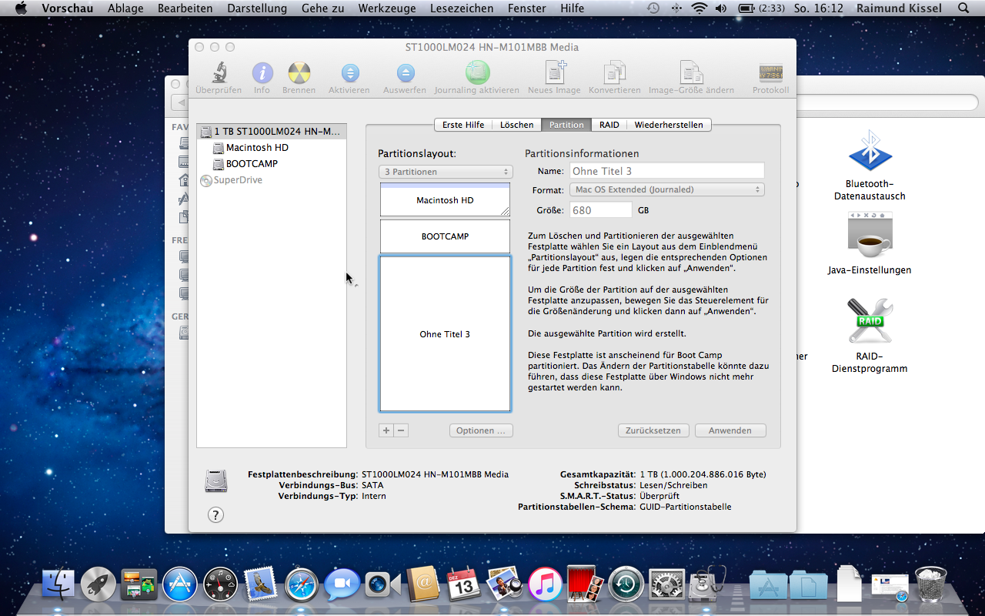Click the Größe field showing 680
The image size is (985, 616).
601,210
